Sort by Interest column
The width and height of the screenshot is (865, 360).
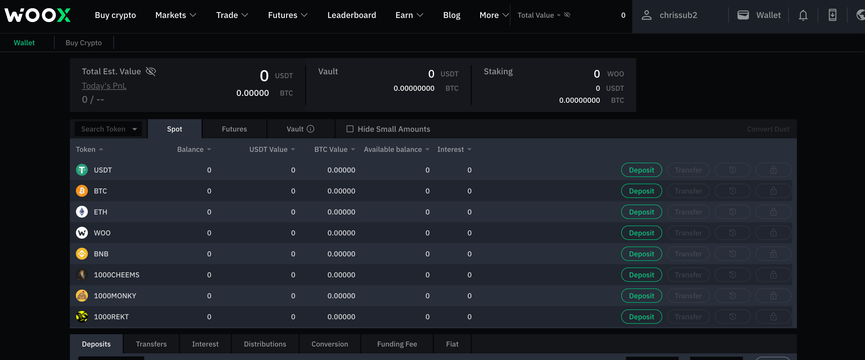(454, 149)
